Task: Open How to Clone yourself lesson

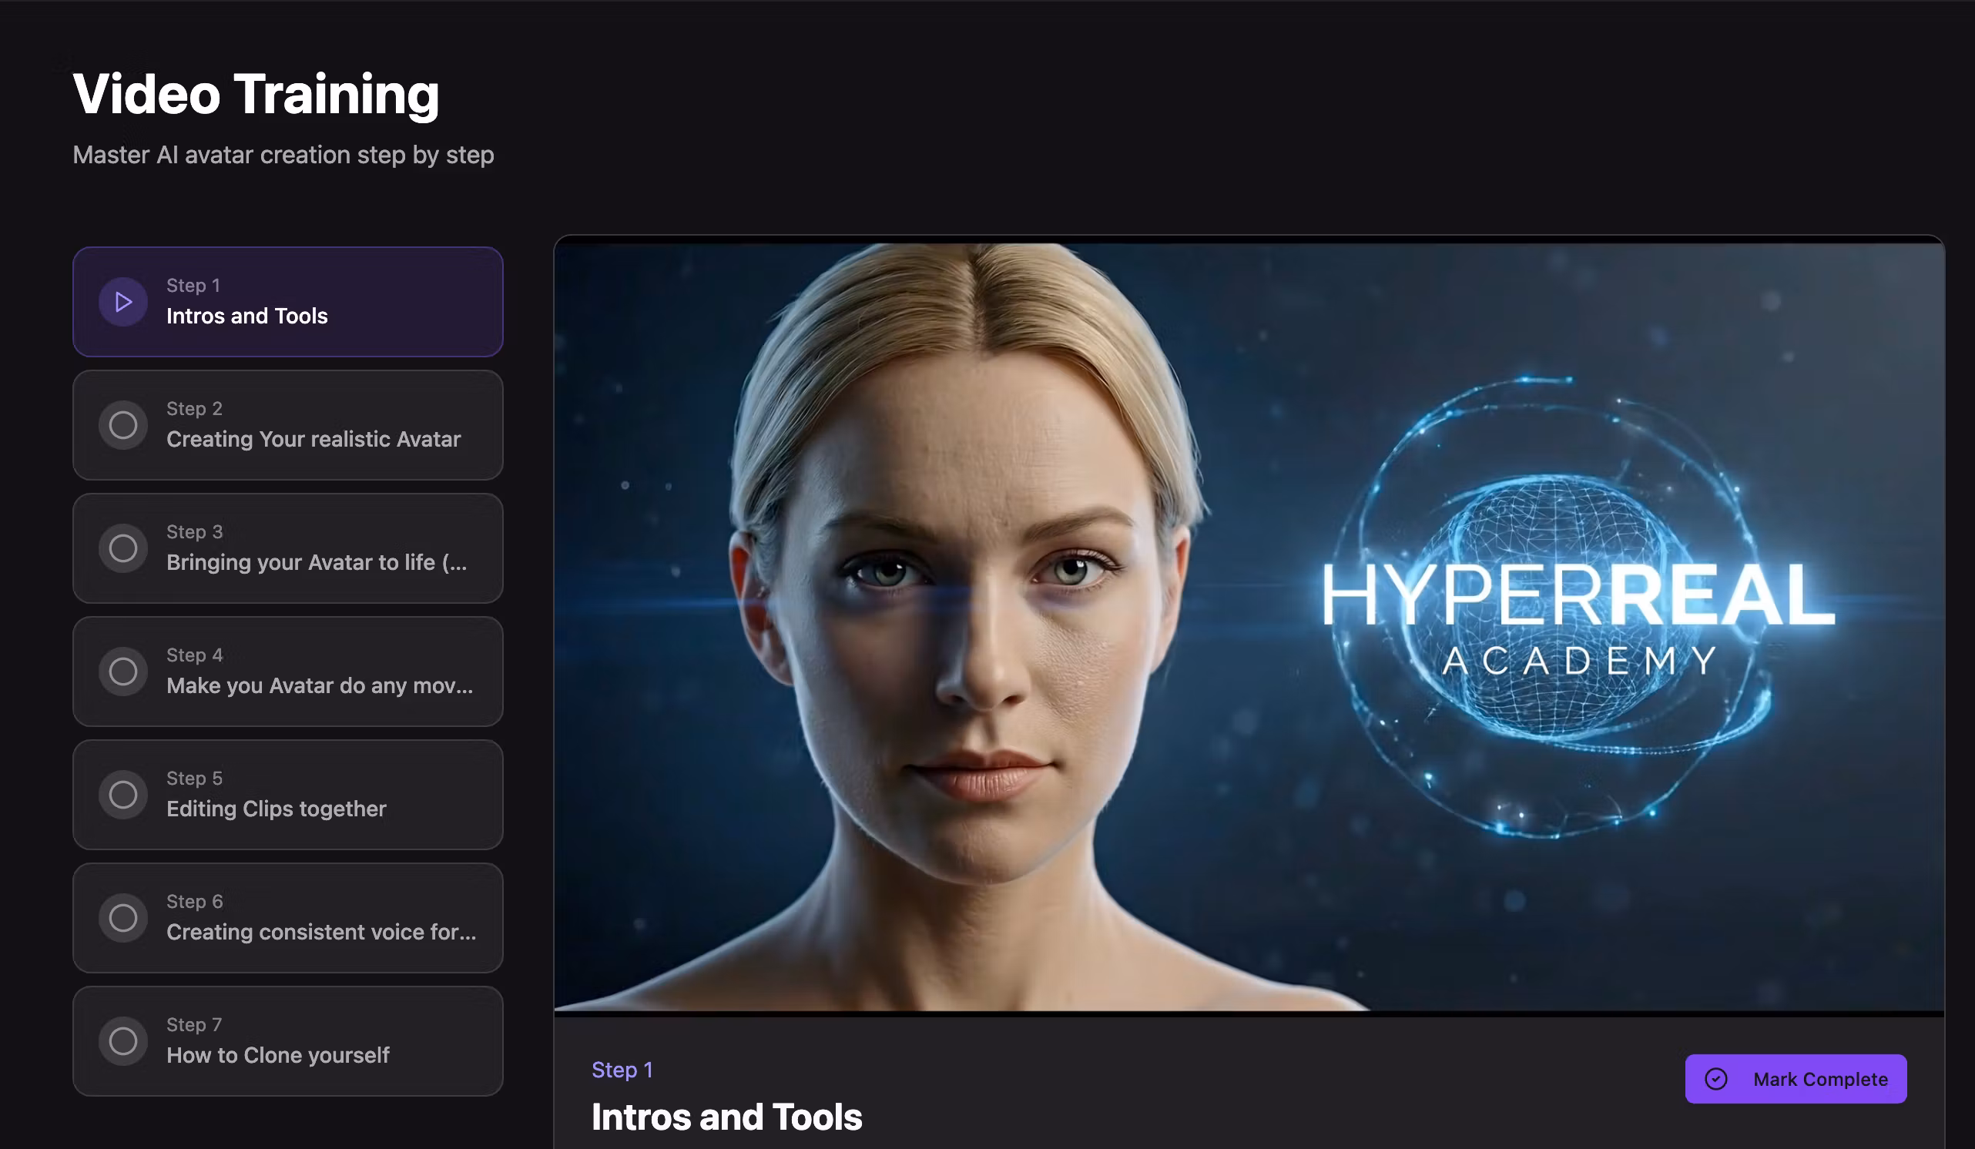Action: (277, 1054)
